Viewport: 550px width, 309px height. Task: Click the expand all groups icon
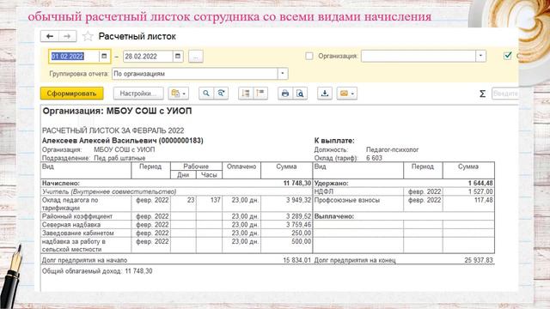(260, 94)
